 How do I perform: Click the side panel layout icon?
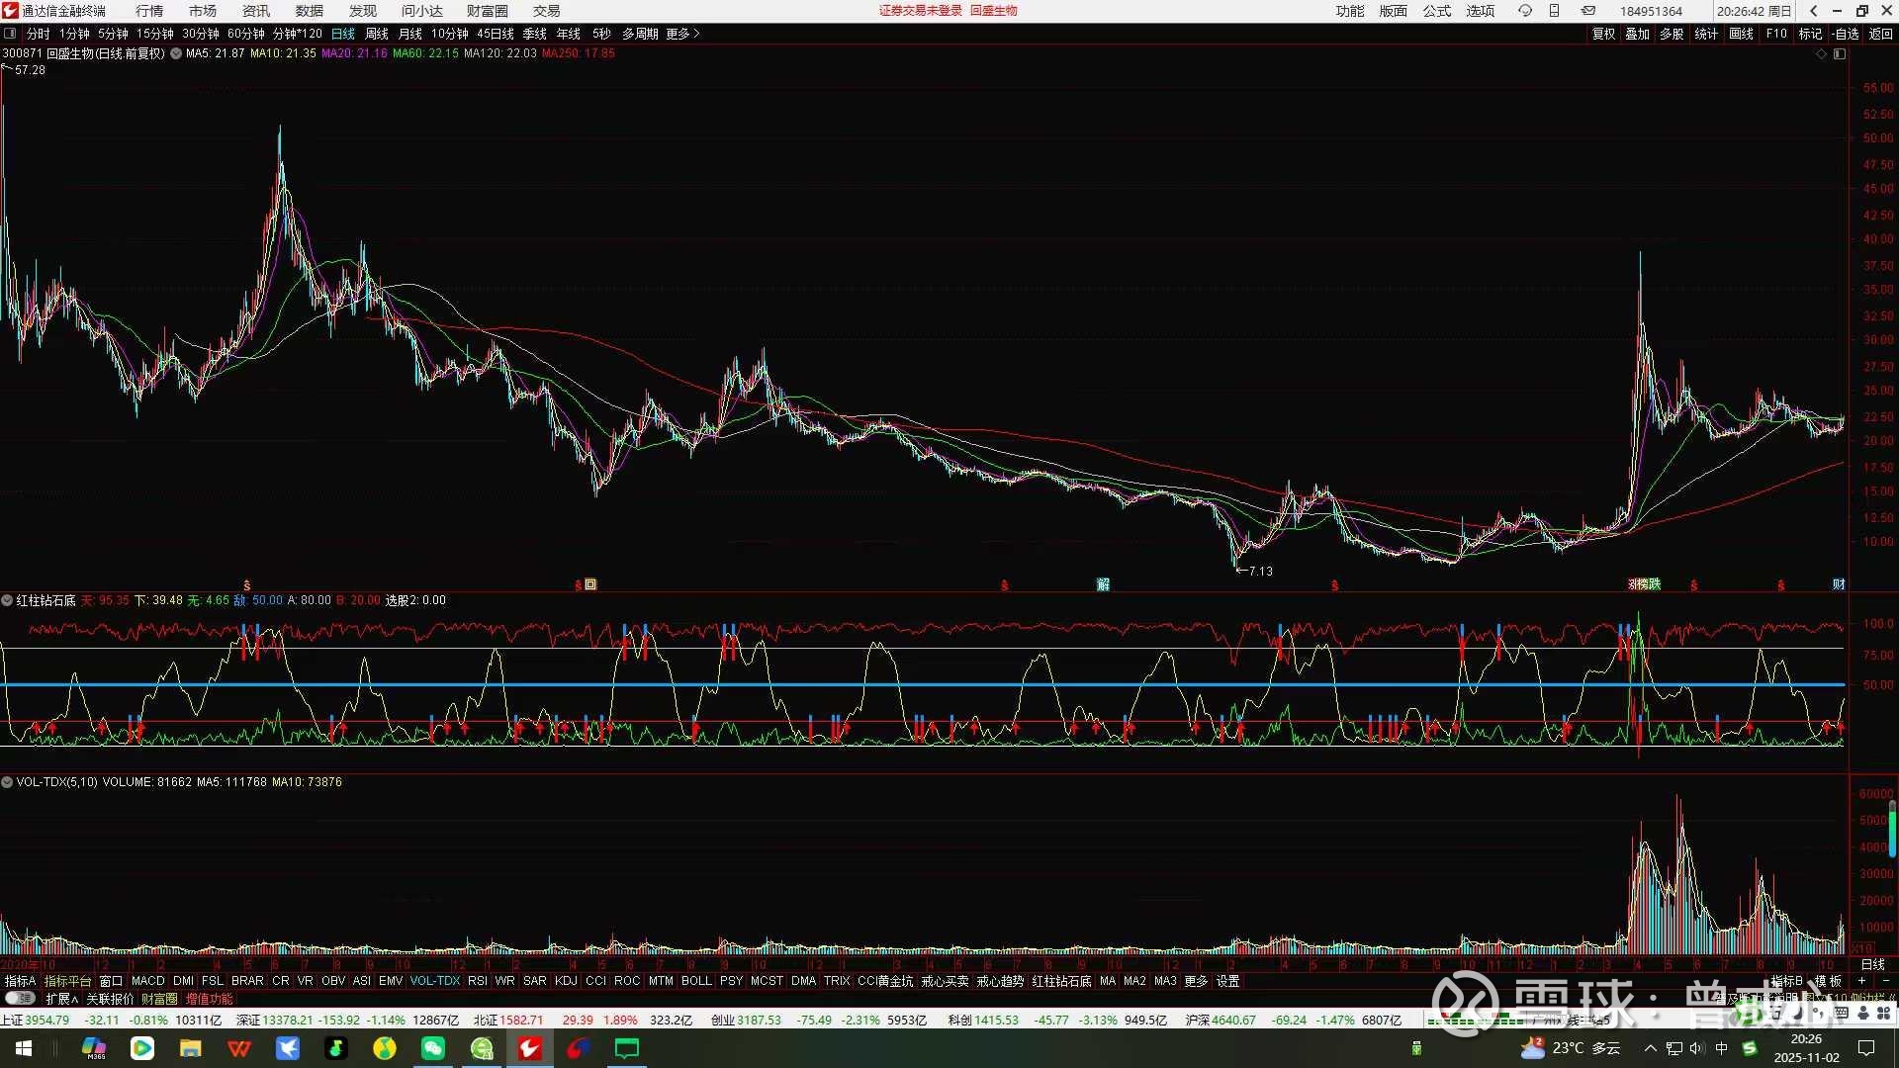pyautogui.click(x=1840, y=54)
